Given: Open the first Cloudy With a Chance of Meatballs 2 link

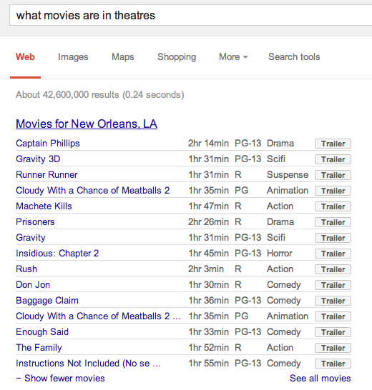Looking at the screenshot, I should click(93, 190).
